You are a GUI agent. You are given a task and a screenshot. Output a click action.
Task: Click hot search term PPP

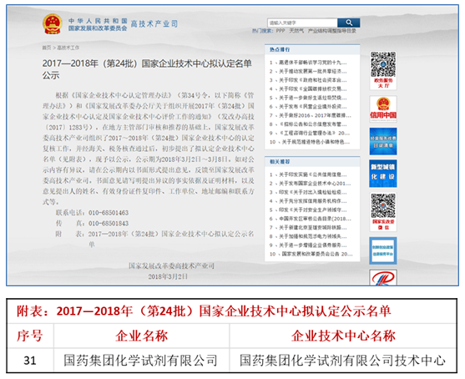pyautogui.click(x=281, y=31)
